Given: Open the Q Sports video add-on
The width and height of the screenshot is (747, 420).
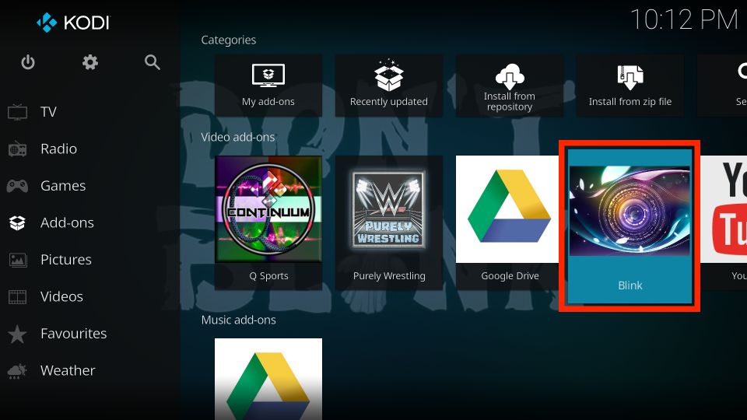Looking at the screenshot, I should 268,223.
